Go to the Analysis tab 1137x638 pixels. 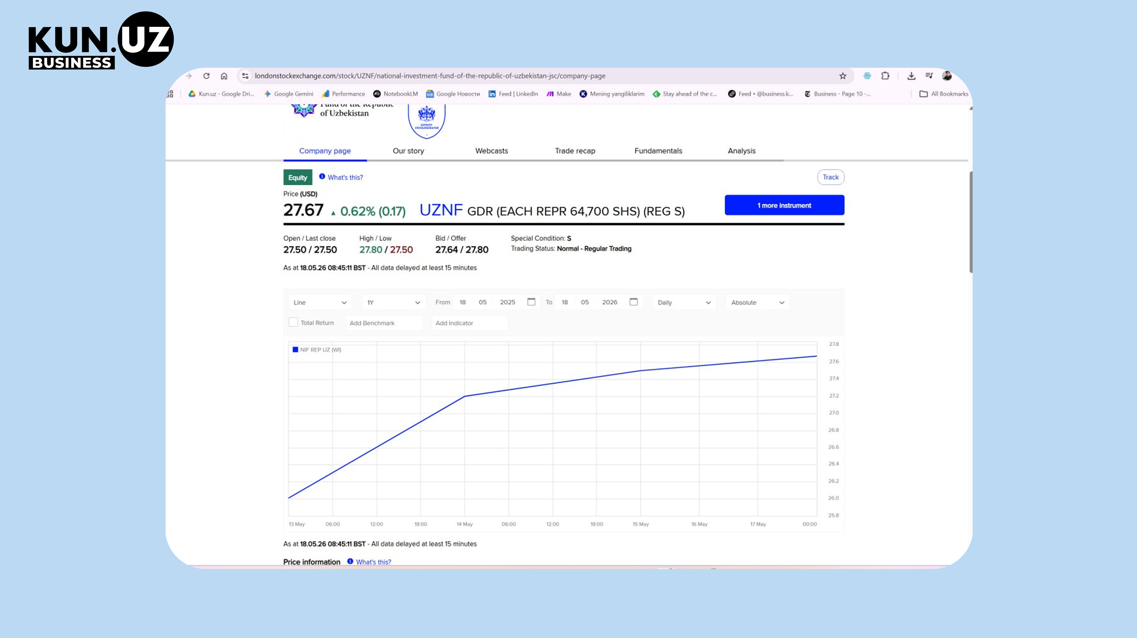pos(742,151)
